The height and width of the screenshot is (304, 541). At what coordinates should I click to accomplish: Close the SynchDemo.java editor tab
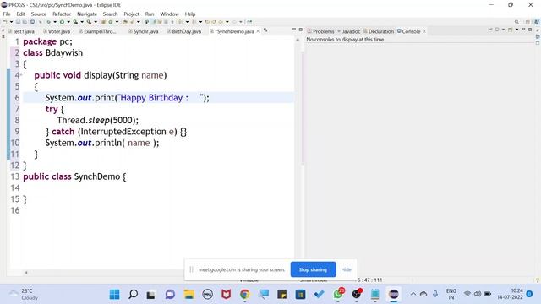(x=258, y=31)
